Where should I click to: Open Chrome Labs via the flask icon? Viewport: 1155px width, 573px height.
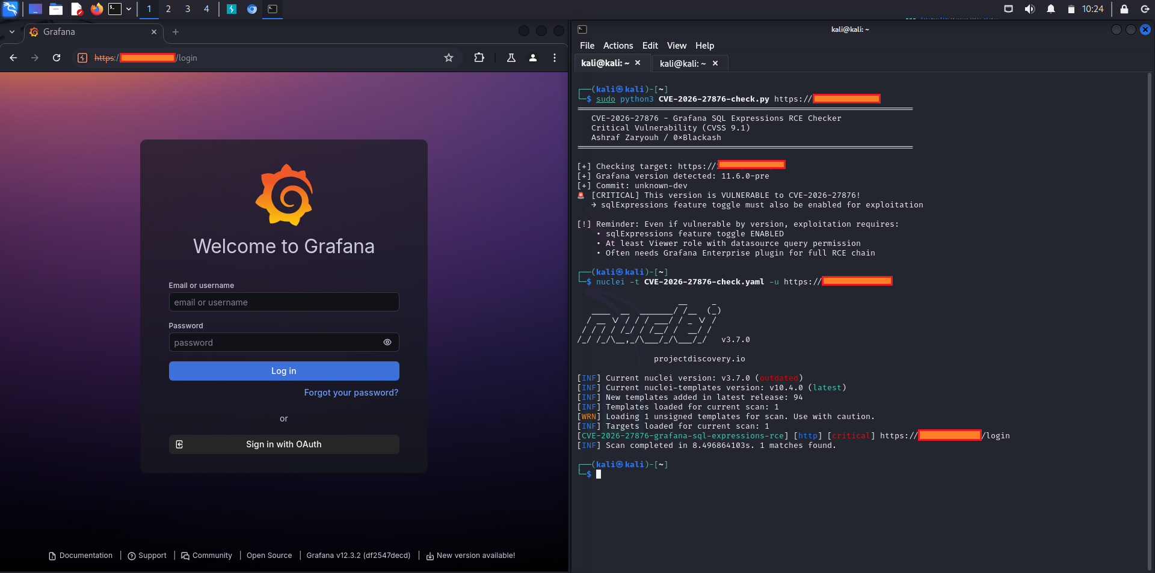pos(511,58)
